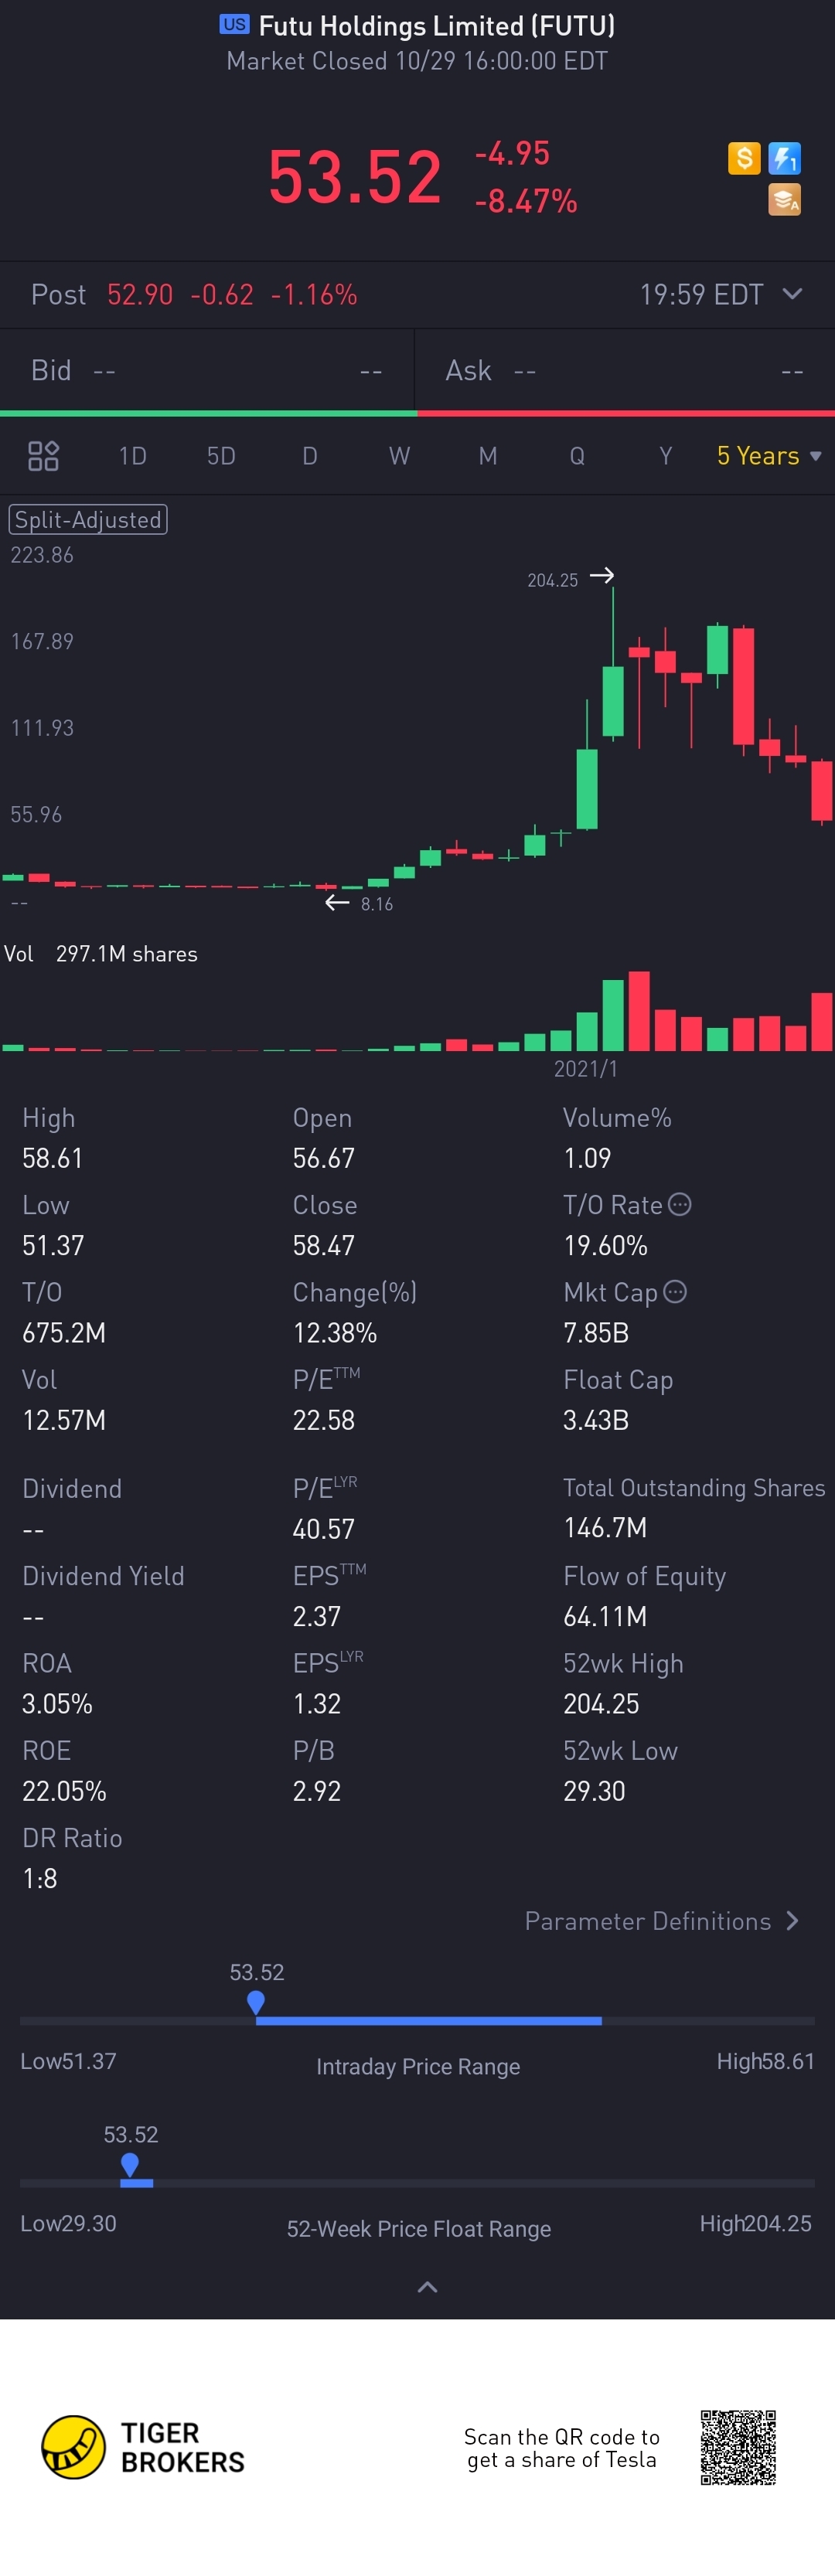The image size is (835, 2576).
Task: Tap the US market flag badge
Action: (x=235, y=24)
